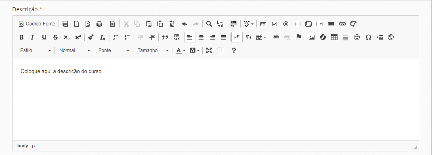The image size is (432, 155).
Task: Insert special character with Omega icon
Action: 368,37
